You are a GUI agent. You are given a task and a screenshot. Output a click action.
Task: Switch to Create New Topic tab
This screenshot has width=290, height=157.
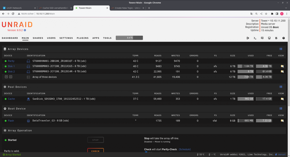128,8
